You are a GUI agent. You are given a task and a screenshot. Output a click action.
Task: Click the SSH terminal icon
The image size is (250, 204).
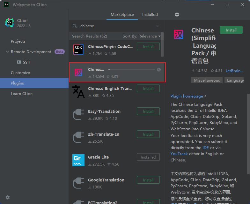click(19, 62)
